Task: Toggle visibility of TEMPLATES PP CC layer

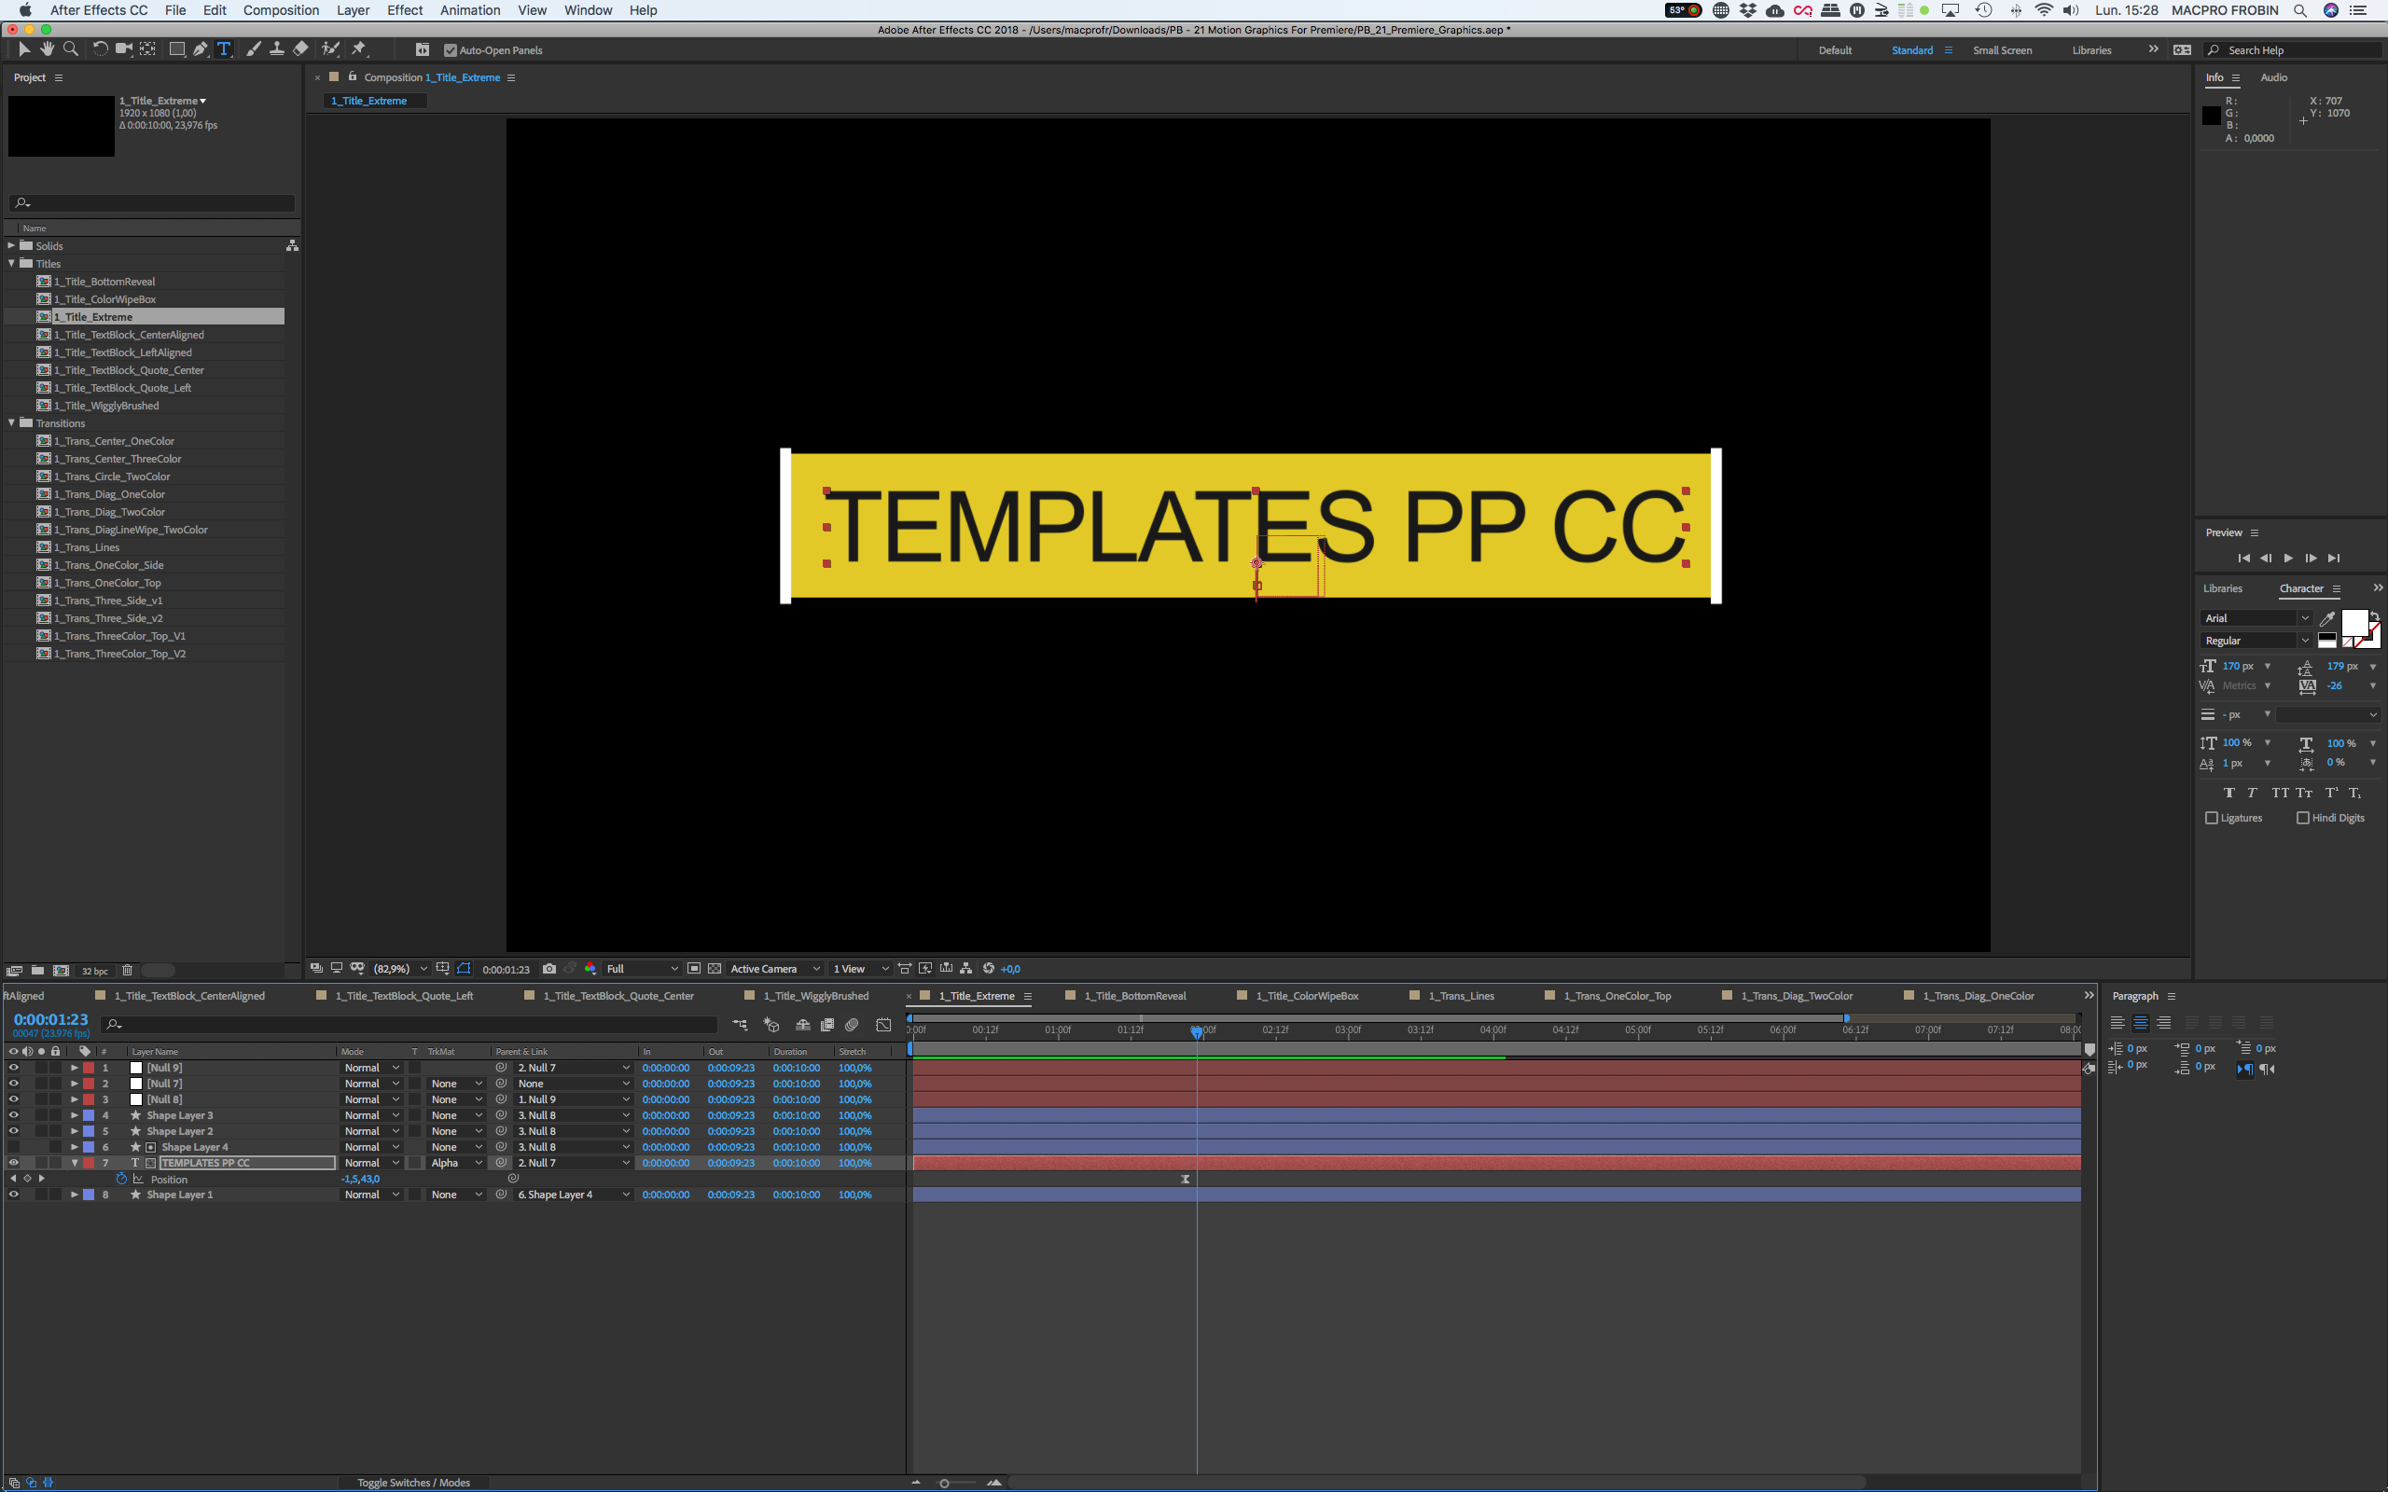Action: click(14, 1162)
